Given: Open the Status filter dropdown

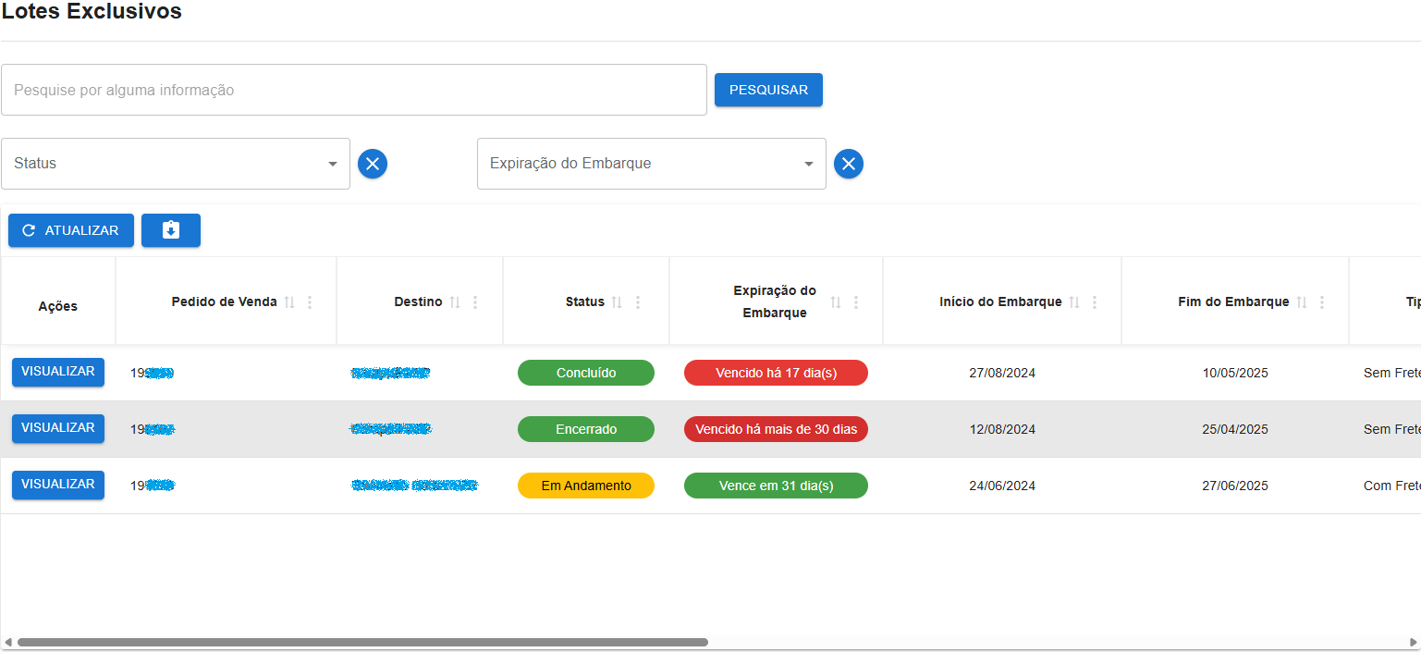Looking at the screenshot, I should point(176,163).
